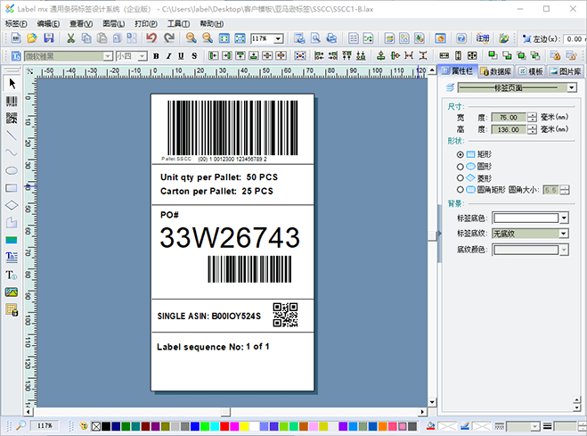Viewport: 587px width, 436px height.
Task: Open the 标签(F) menu
Action: 16,23
